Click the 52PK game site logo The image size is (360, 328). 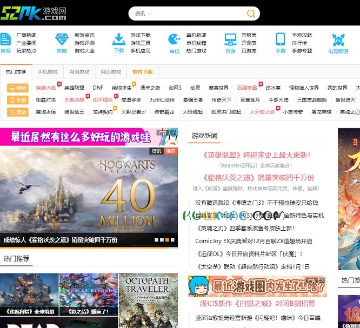pos(34,13)
